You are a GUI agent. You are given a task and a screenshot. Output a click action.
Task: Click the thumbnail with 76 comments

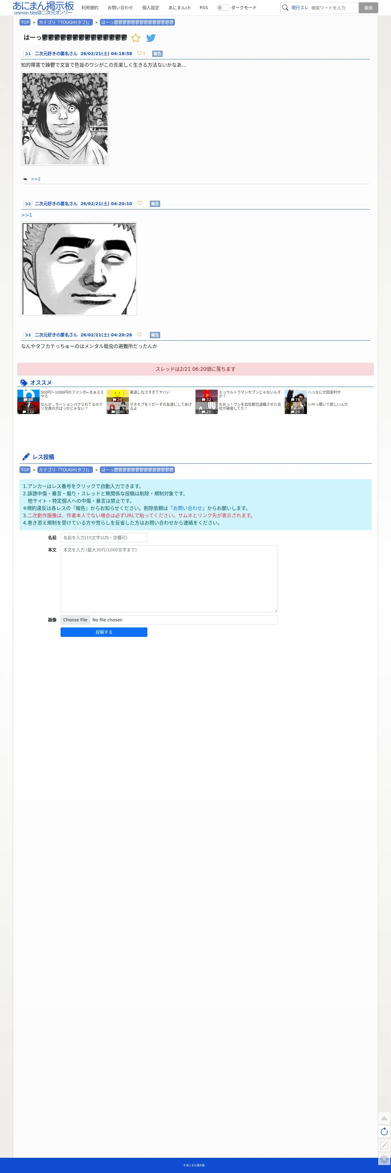point(296,396)
